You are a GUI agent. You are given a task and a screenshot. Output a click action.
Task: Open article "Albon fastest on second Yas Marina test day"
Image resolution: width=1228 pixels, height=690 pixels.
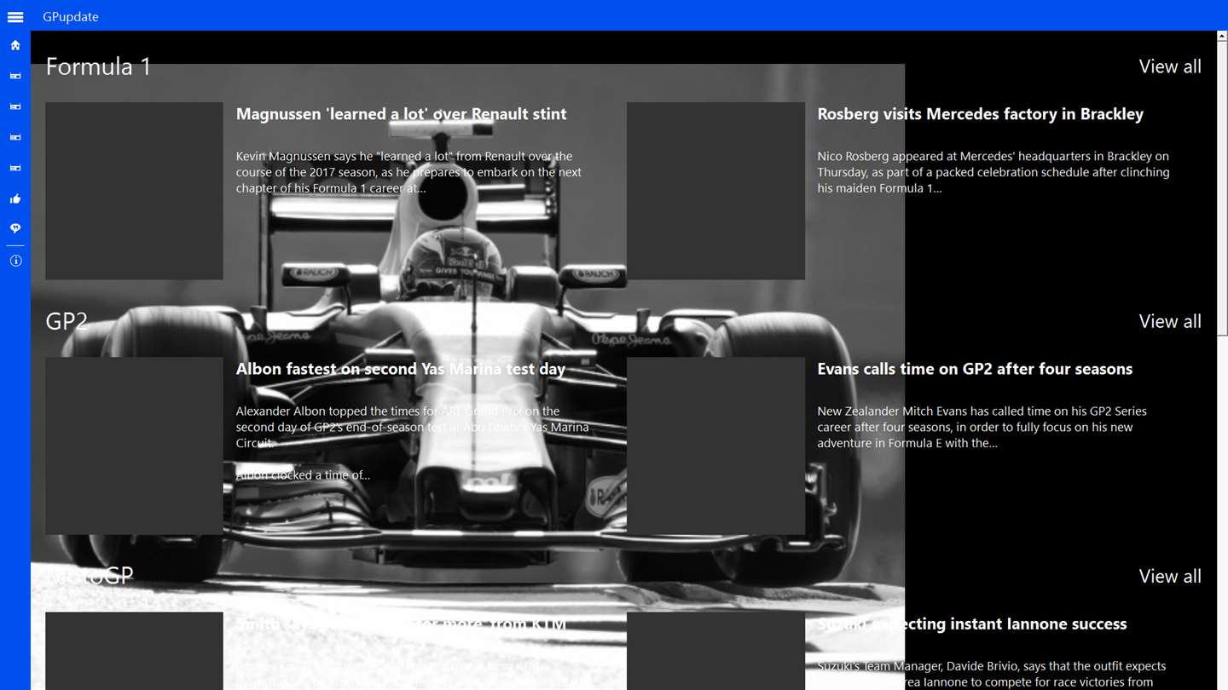pyautogui.click(x=401, y=369)
